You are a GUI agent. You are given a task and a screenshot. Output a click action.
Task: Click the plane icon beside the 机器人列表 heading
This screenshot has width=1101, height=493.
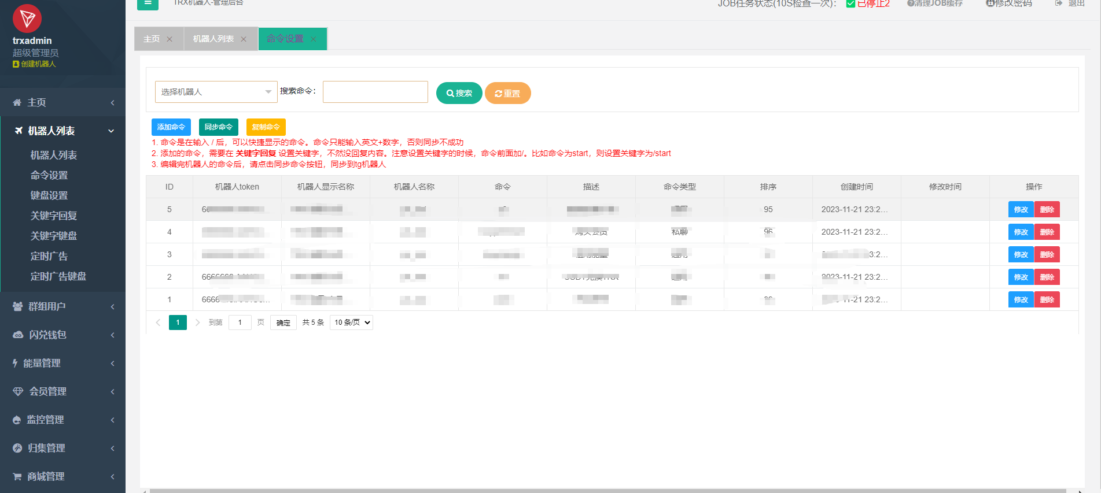point(19,131)
